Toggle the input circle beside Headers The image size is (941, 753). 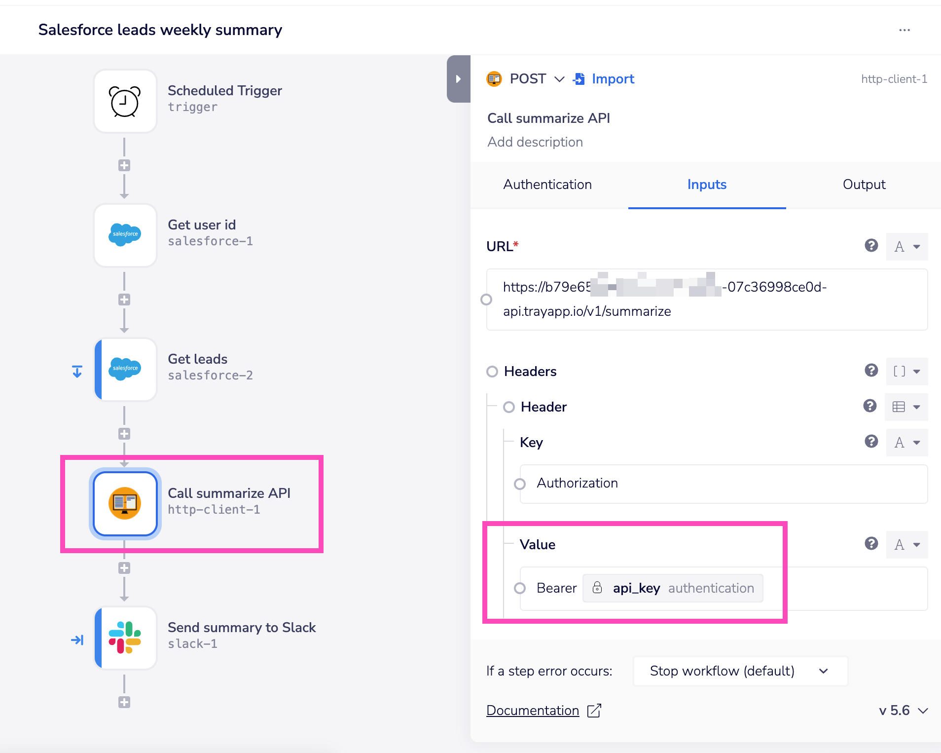(x=492, y=372)
